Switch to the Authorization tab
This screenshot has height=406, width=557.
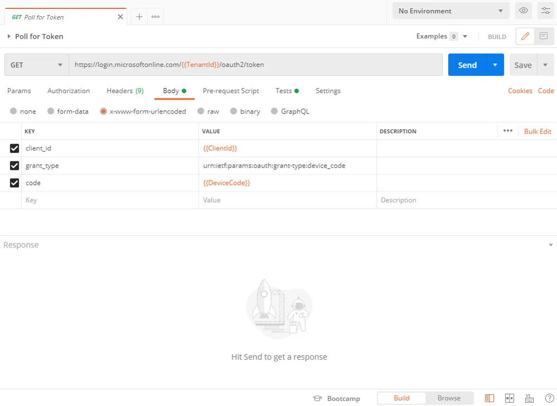tap(69, 91)
